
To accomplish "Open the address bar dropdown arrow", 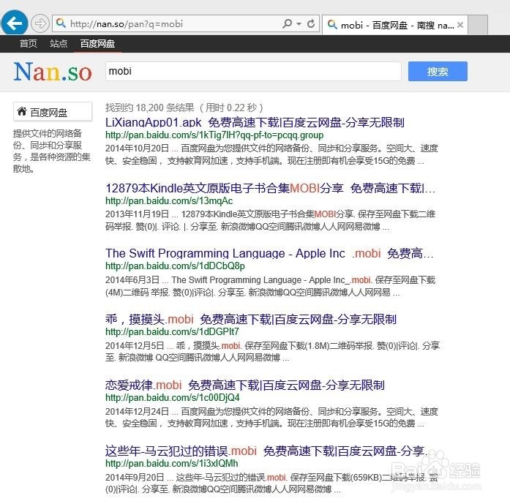I will click(x=299, y=23).
